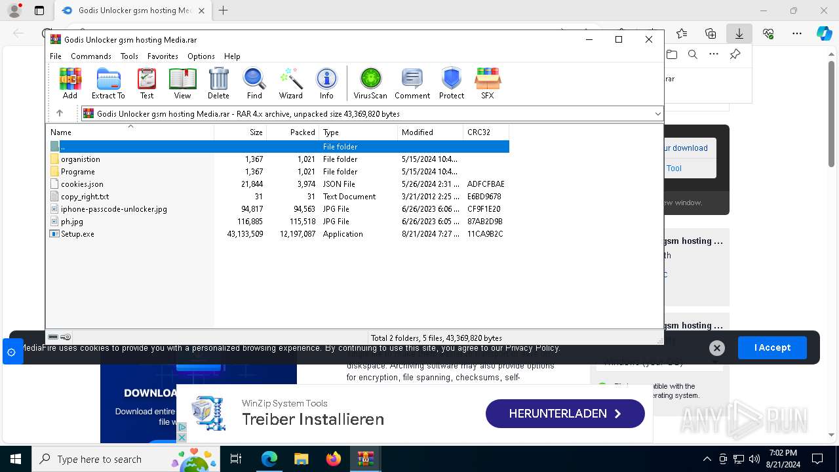Image resolution: width=839 pixels, height=472 pixels.
Task: Dismiss cookie banner with X button
Action: coord(717,348)
